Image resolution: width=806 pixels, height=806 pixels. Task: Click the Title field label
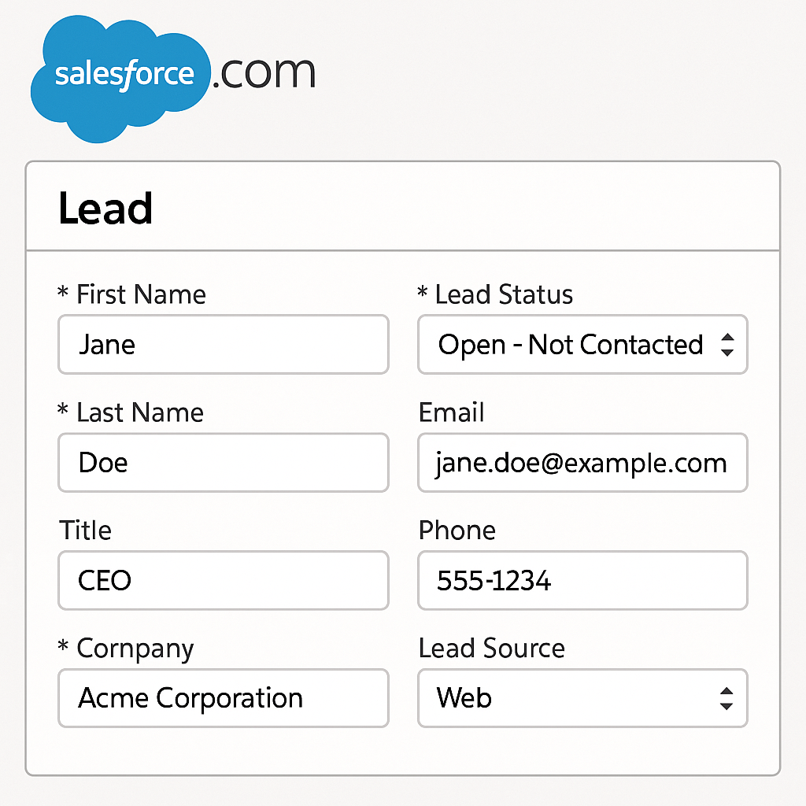pyautogui.click(x=86, y=531)
